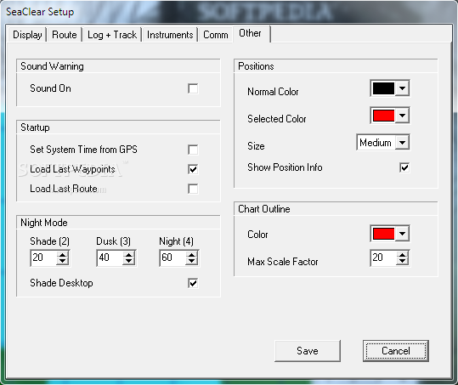Select the Instruments tab

coord(170,35)
